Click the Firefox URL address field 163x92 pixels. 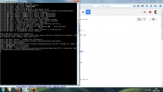[89, 6]
